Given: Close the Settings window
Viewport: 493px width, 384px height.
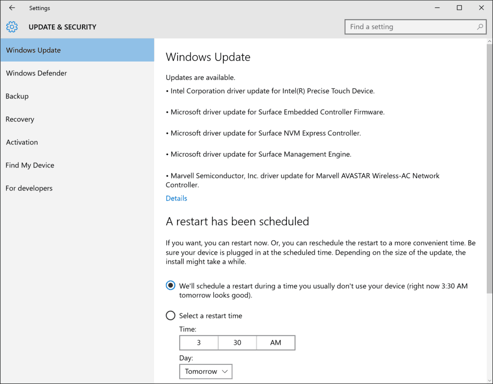Looking at the screenshot, I should click(481, 8).
